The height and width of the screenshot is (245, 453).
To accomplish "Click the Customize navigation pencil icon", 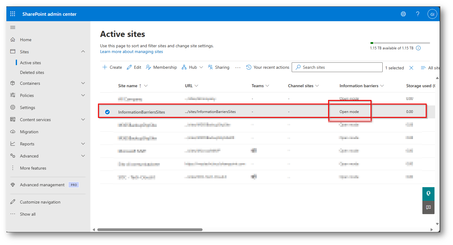I will click(x=13, y=202).
